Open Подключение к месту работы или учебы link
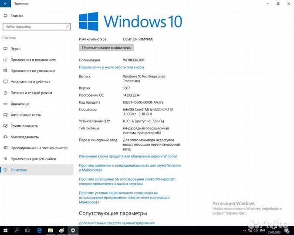Screen dimensions: 294x235 (x=112, y=67)
